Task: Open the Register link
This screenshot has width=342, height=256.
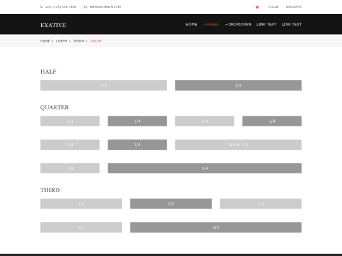Action: tap(294, 7)
